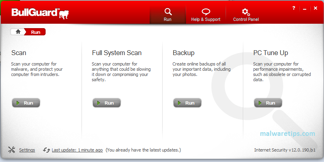Click the 'You already have the latest updates' text
The image size is (324, 162).
(143, 150)
